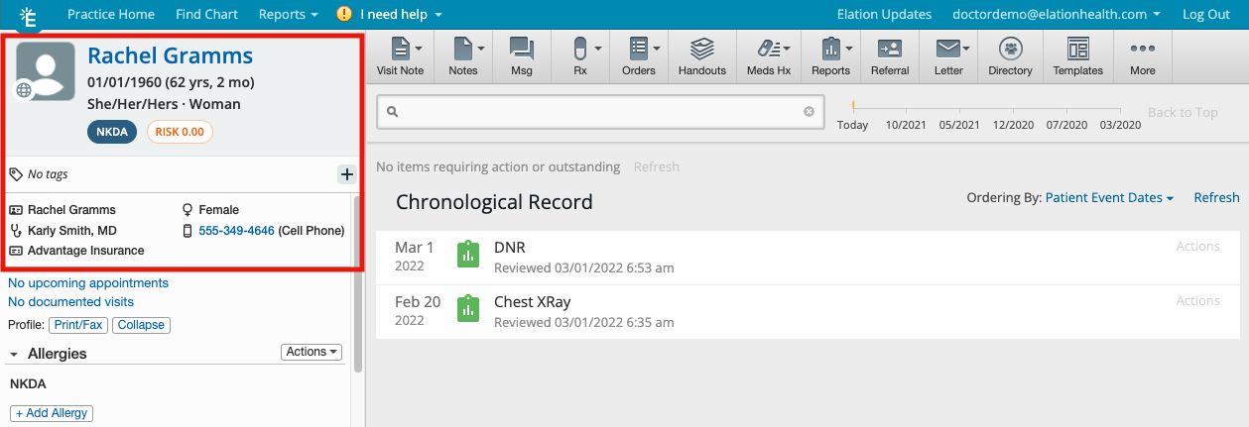
Task: Clear the chart search field
Action: (809, 112)
